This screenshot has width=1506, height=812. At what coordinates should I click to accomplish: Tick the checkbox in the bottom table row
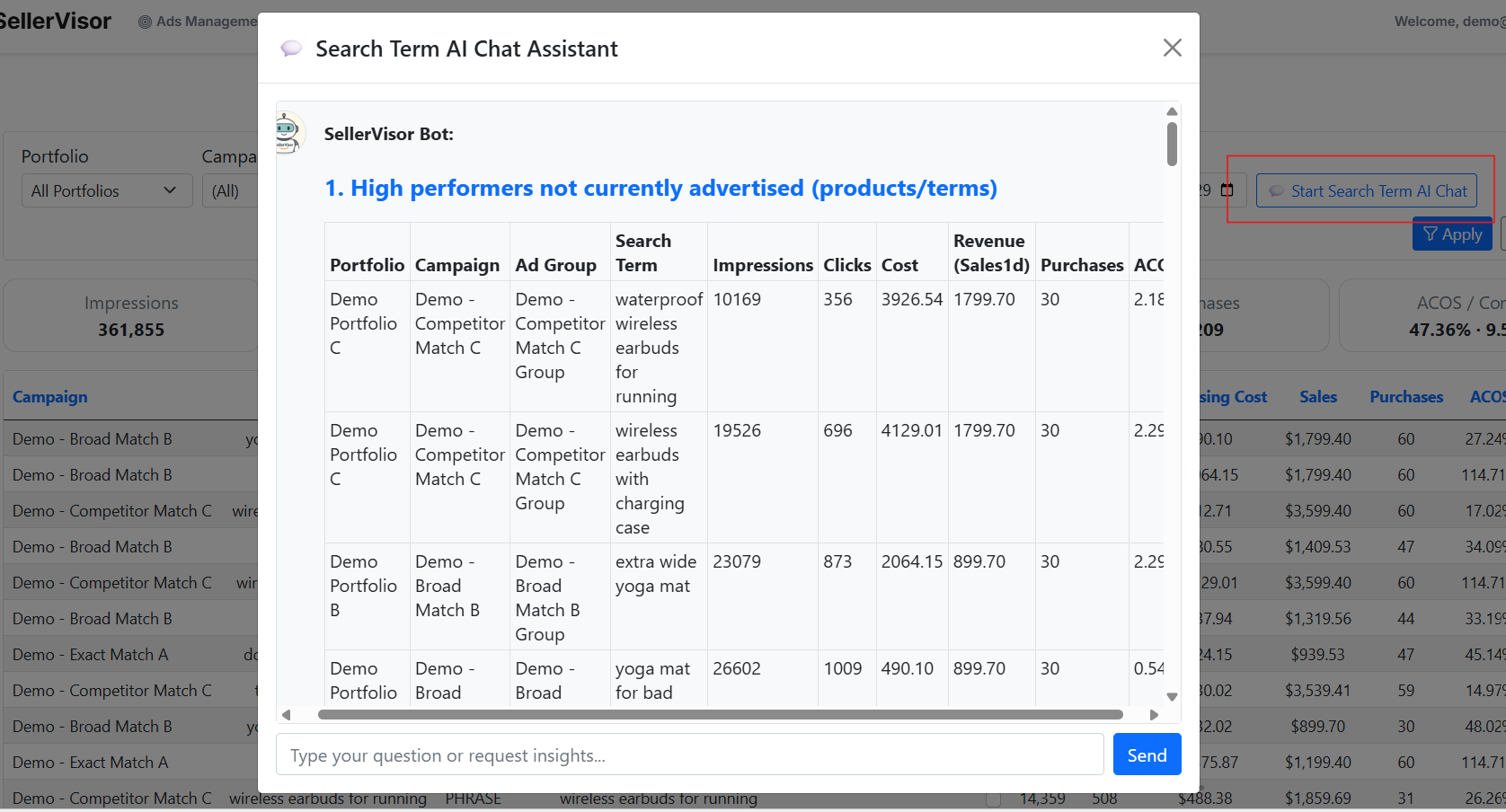[993, 799]
